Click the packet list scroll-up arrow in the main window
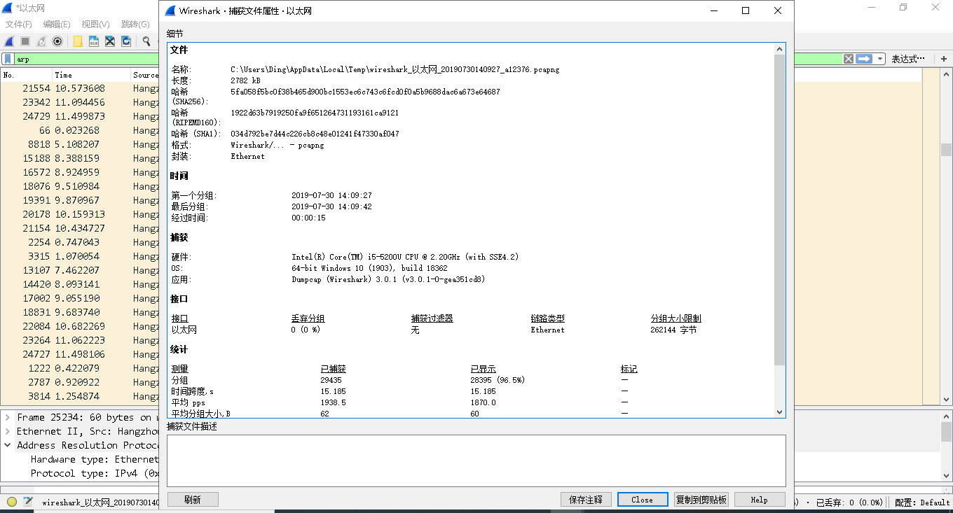This screenshot has height=513, width=953. pos(946,76)
